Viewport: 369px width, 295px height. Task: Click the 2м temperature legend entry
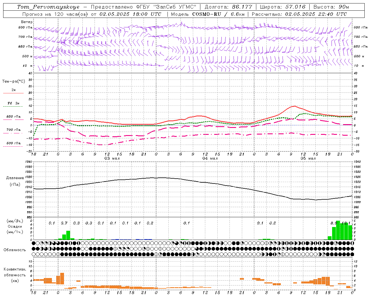click(14, 90)
